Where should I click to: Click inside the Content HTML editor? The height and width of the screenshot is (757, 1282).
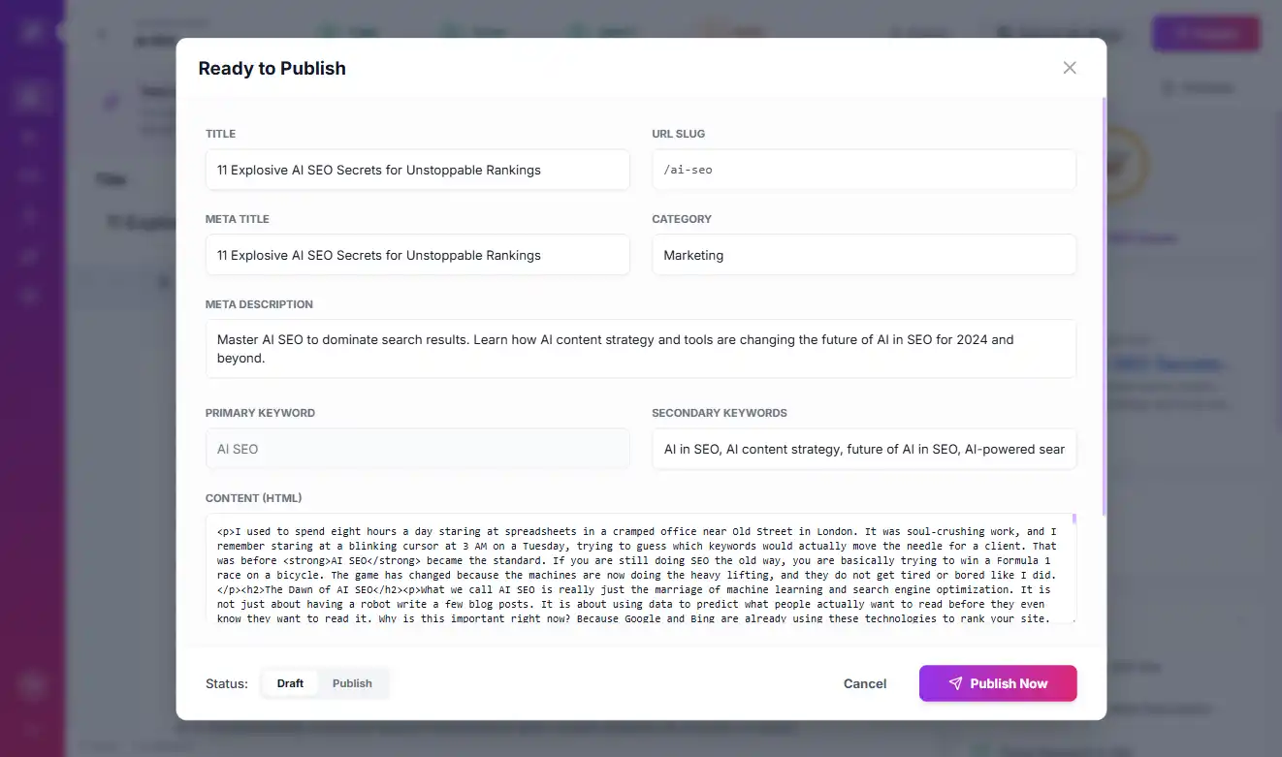640,572
